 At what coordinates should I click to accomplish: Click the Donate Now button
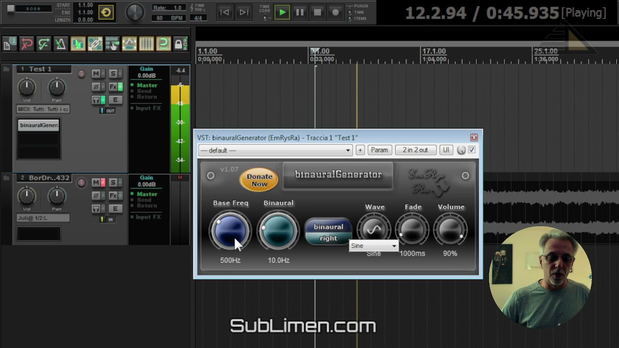259,180
